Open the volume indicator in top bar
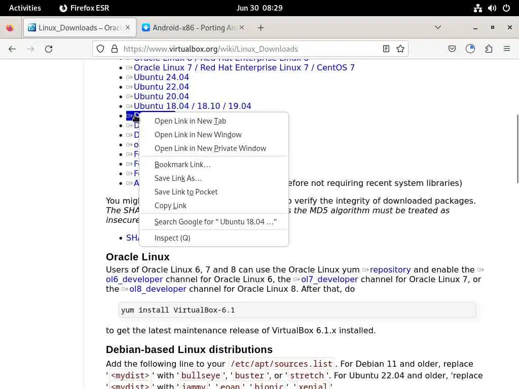The width and height of the screenshot is (519, 389). point(492,8)
